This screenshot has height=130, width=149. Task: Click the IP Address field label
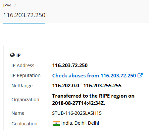point(23,65)
